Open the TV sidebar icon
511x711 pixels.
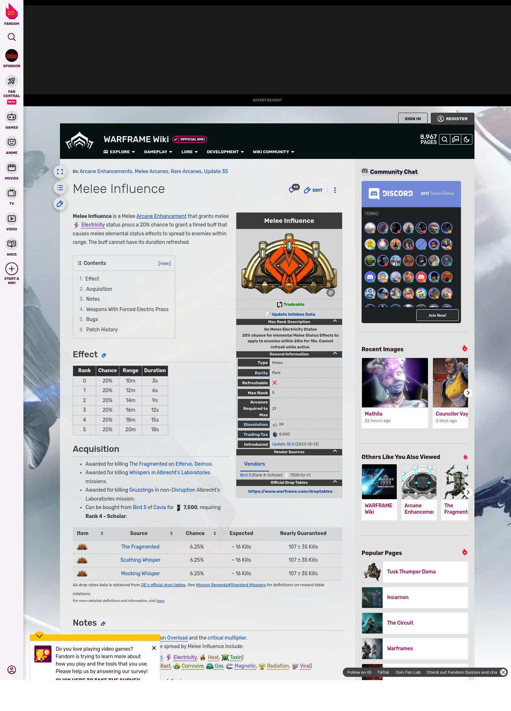[x=12, y=193]
